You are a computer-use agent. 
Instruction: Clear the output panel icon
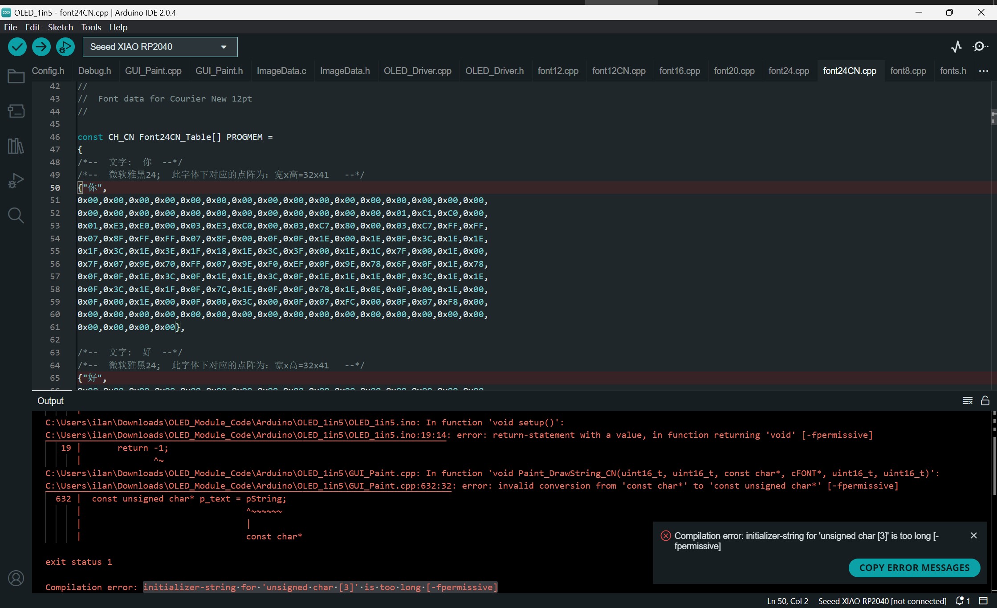point(967,400)
